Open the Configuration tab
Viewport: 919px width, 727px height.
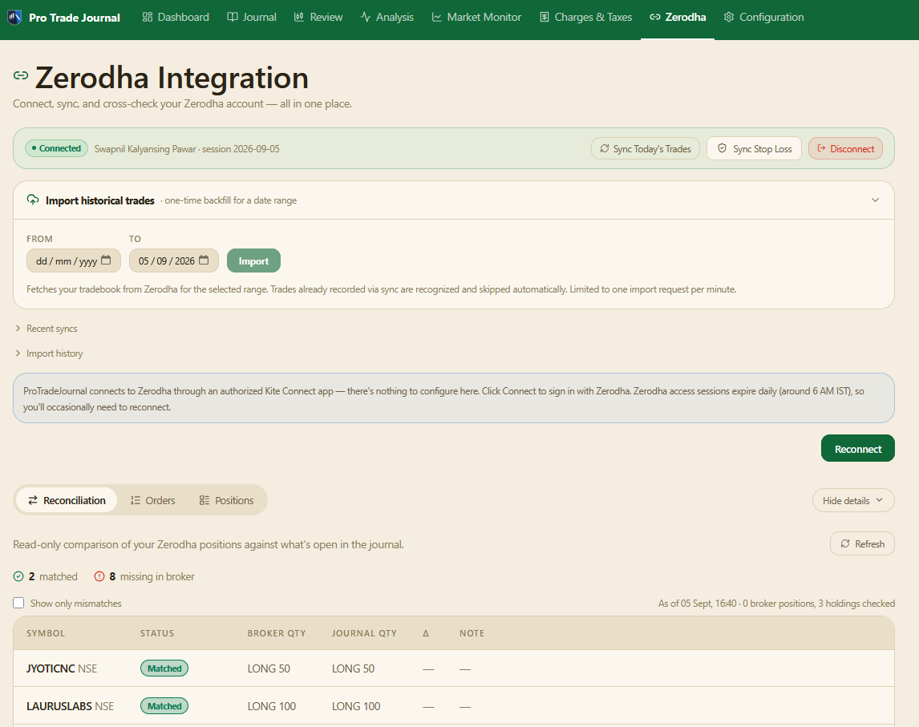pyautogui.click(x=763, y=17)
